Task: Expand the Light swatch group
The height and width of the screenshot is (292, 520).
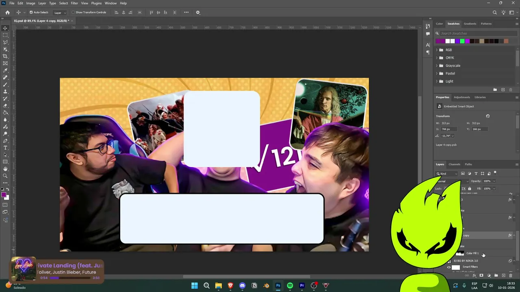Action: coord(437,81)
